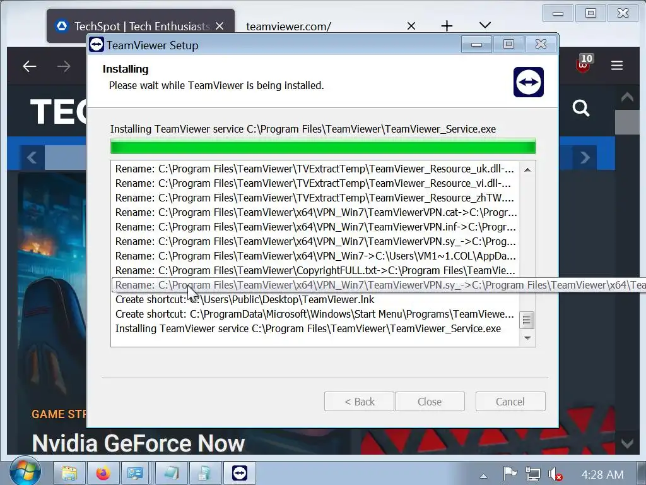Click the muted volume tray icon

555,474
